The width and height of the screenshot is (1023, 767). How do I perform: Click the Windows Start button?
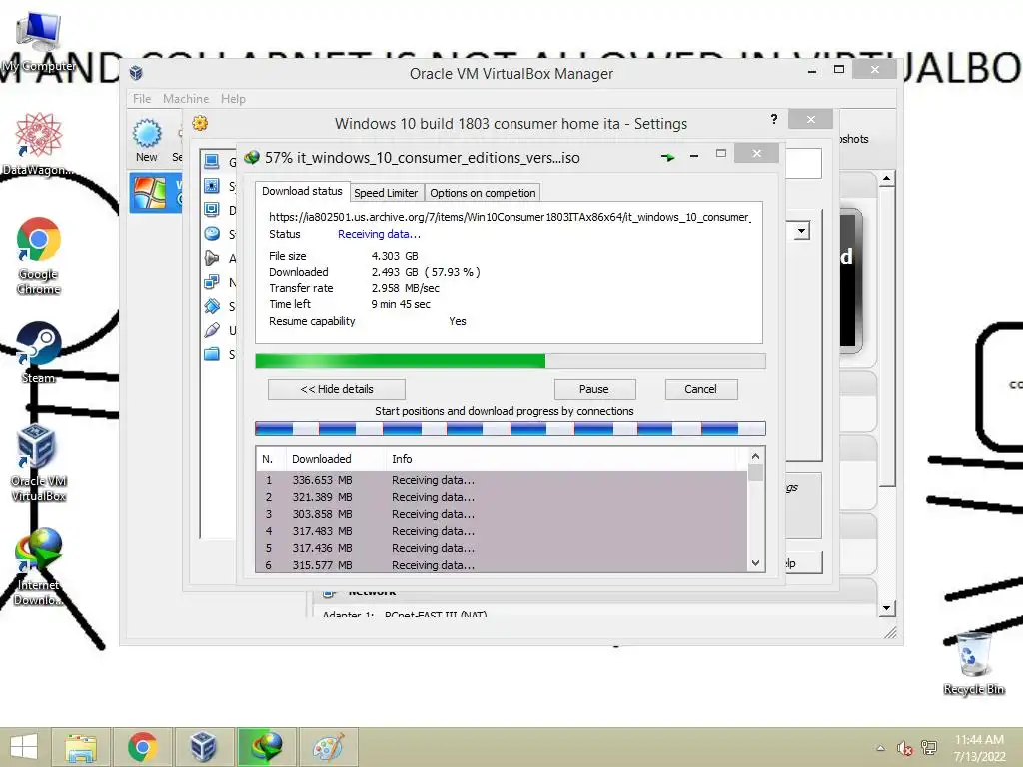[24, 747]
